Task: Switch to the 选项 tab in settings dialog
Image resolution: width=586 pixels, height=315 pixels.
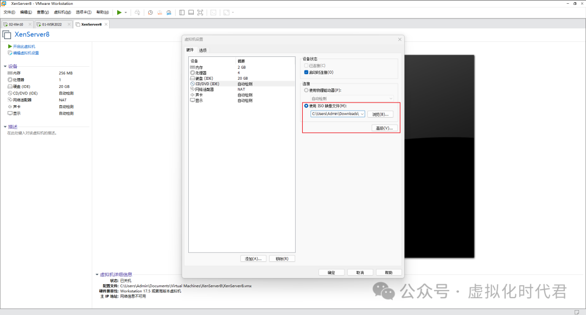Action: [x=202, y=50]
